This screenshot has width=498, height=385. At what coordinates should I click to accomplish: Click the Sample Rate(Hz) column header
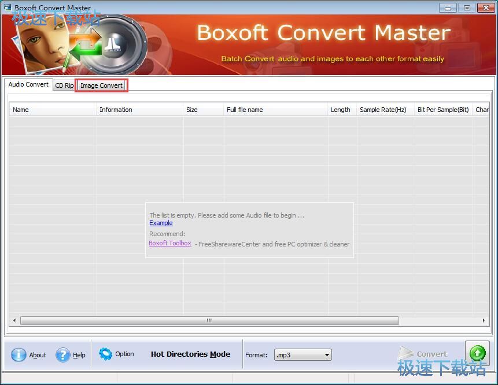click(x=385, y=110)
